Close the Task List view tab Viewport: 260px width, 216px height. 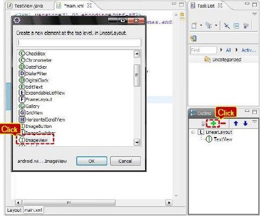(220, 5)
